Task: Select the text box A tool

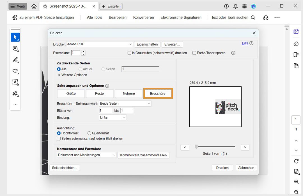Action: pos(15,82)
